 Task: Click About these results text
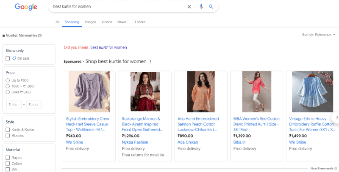(x=322, y=168)
